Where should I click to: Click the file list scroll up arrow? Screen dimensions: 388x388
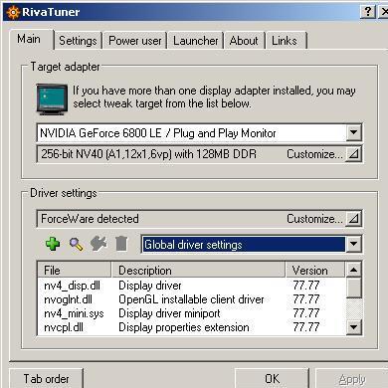(x=353, y=270)
